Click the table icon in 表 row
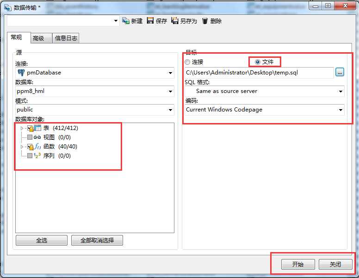The height and width of the screenshot is (278, 359). pos(37,128)
